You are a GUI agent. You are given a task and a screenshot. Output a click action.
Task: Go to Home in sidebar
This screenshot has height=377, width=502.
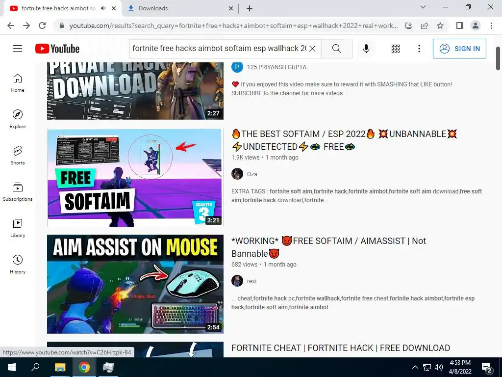click(x=18, y=83)
